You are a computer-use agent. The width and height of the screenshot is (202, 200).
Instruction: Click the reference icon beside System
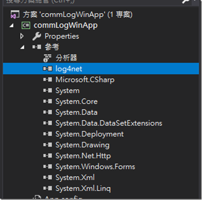click(48, 90)
